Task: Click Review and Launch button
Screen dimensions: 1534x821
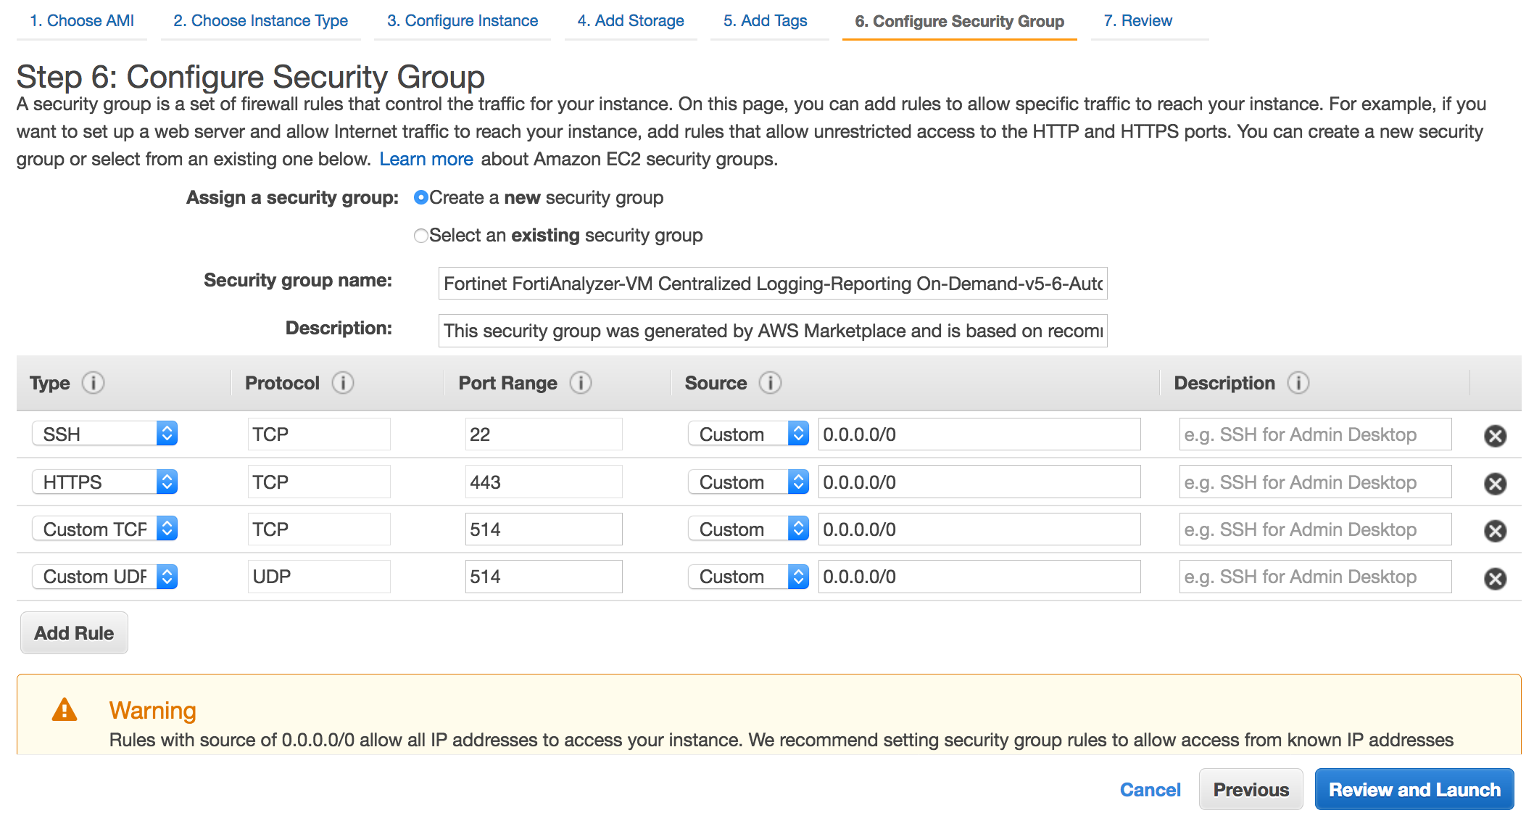Action: tap(1414, 790)
